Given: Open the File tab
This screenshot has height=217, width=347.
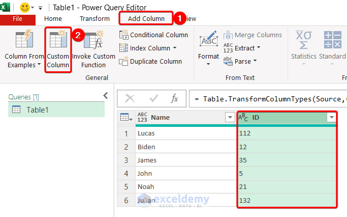Looking at the screenshot, I should (x=17, y=19).
